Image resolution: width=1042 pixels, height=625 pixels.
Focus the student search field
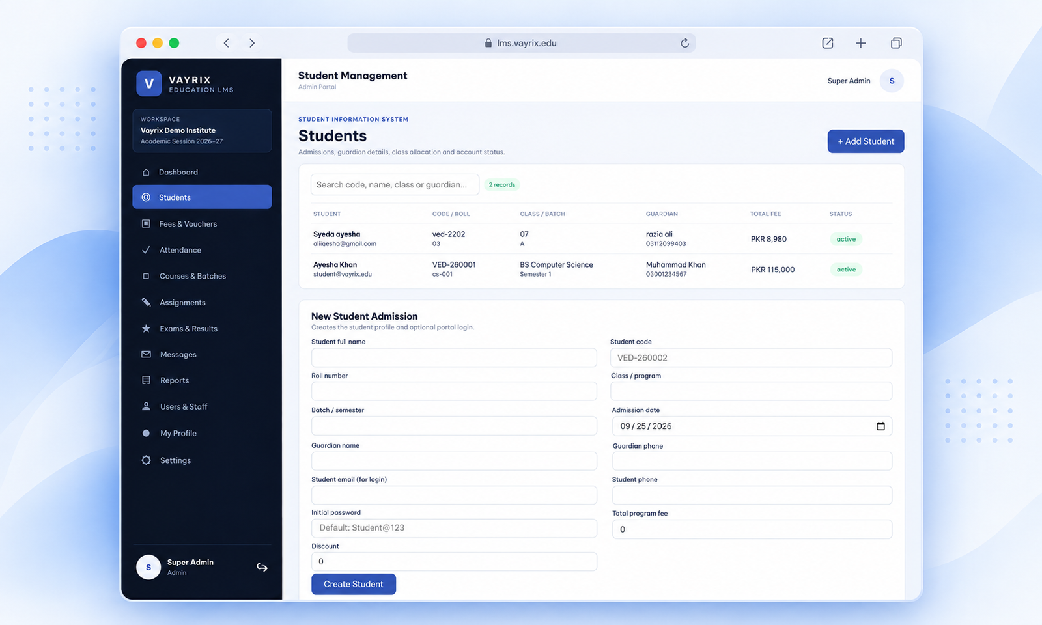395,185
